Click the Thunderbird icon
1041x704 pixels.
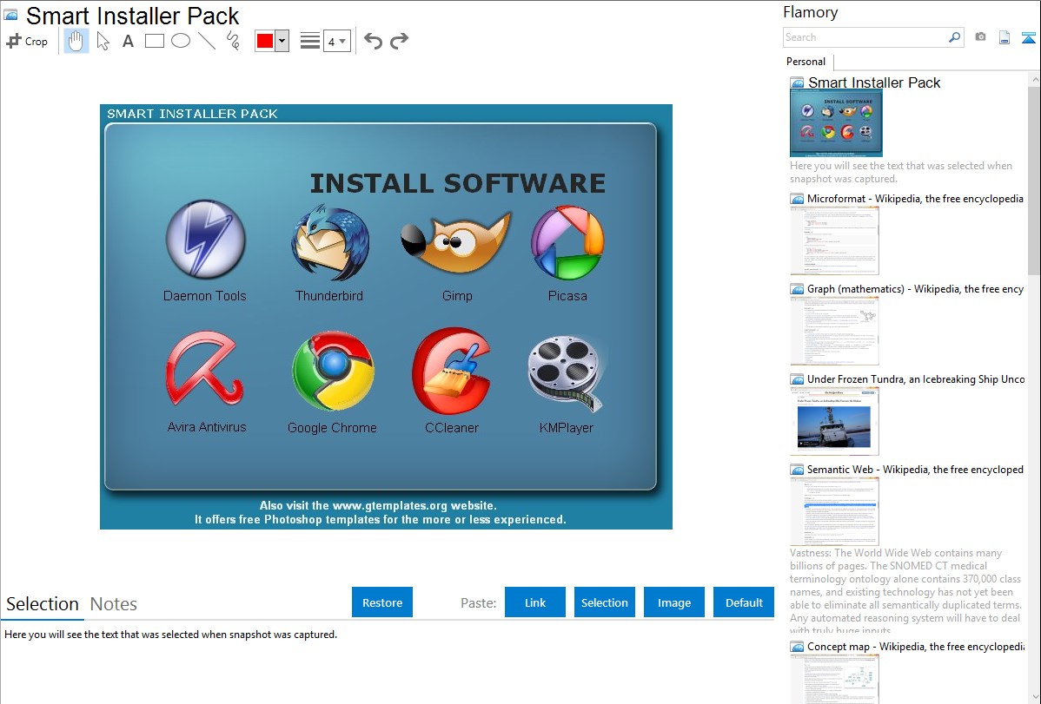[x=330, y=242]
